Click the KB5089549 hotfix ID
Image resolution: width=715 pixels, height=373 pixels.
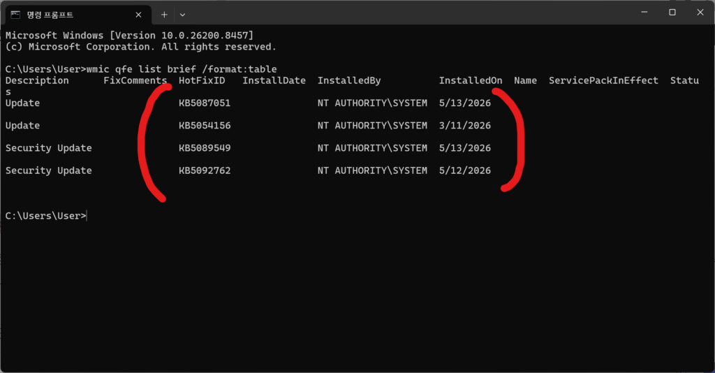(x=205, y=148)
